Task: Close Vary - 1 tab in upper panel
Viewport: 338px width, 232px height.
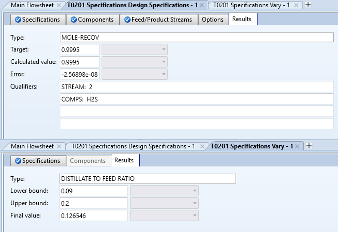Action: (296, 5)
